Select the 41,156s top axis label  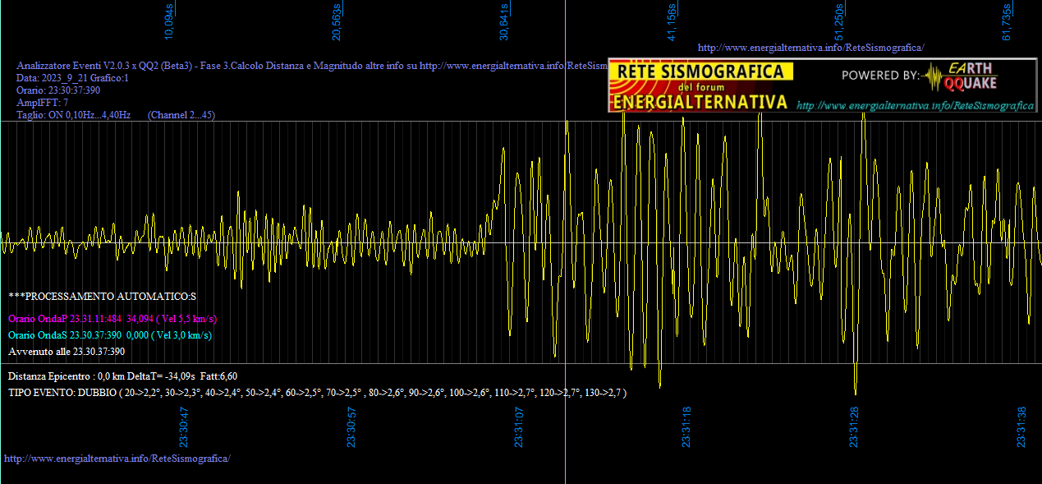672,21
